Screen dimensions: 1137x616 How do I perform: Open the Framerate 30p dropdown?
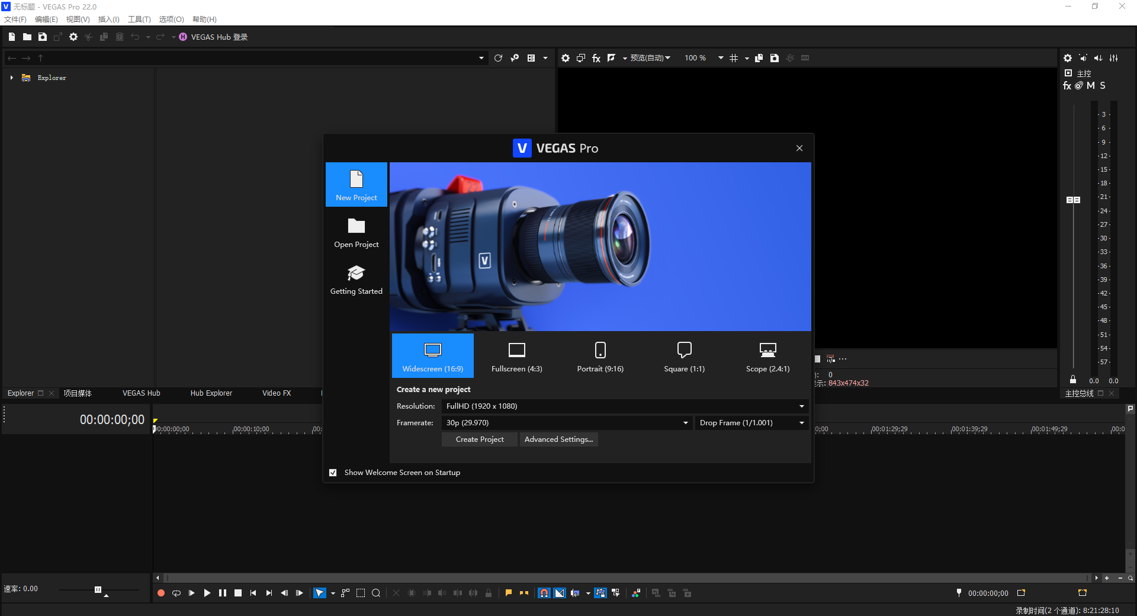pyautogui.click(x=567, y=423)
